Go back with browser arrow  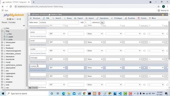pos(3,6)
